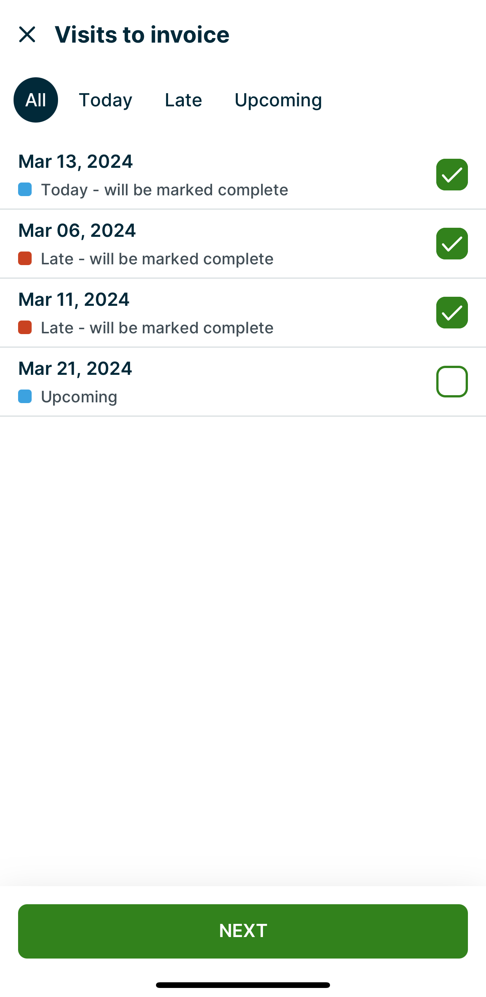Tap the Mar 21, 2024 date heading
Viewport: 486px width, 997px height.
pos(75,368)
